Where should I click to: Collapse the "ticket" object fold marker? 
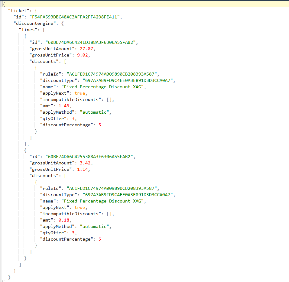pos(1,10)
